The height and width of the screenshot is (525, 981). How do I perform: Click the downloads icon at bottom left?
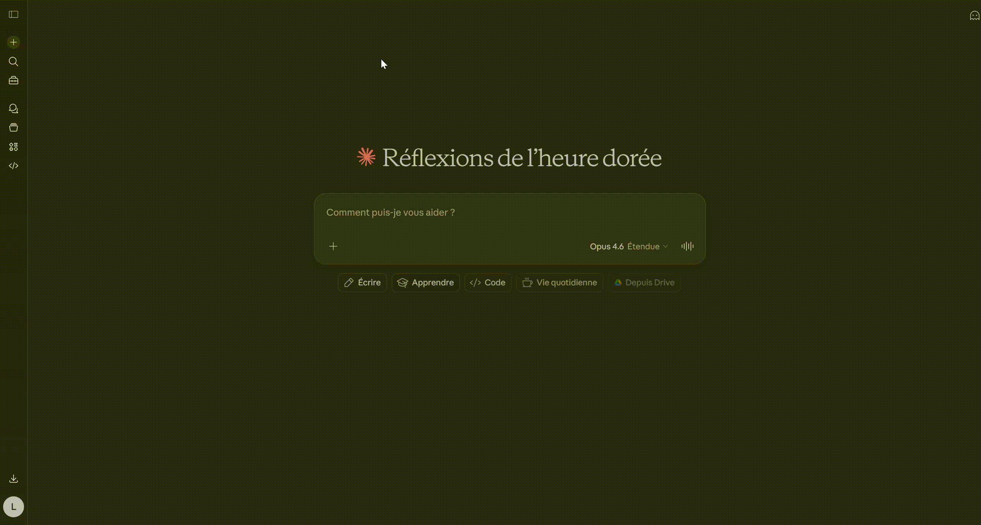pos(14,479)
